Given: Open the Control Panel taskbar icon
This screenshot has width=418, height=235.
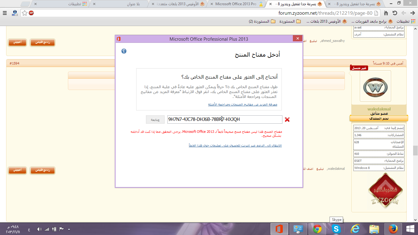Looking at the screenshot, I should pyautogui.click(x=298, y=229).
